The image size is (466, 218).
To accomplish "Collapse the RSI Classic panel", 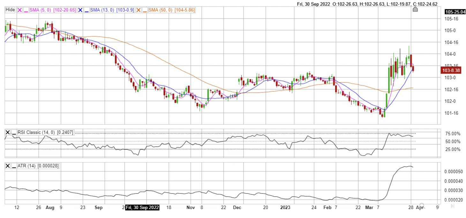I will click(x=14, y=133).
